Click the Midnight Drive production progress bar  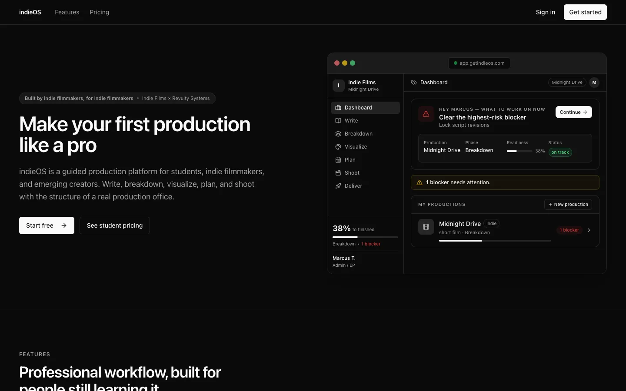tap(495, 241)
